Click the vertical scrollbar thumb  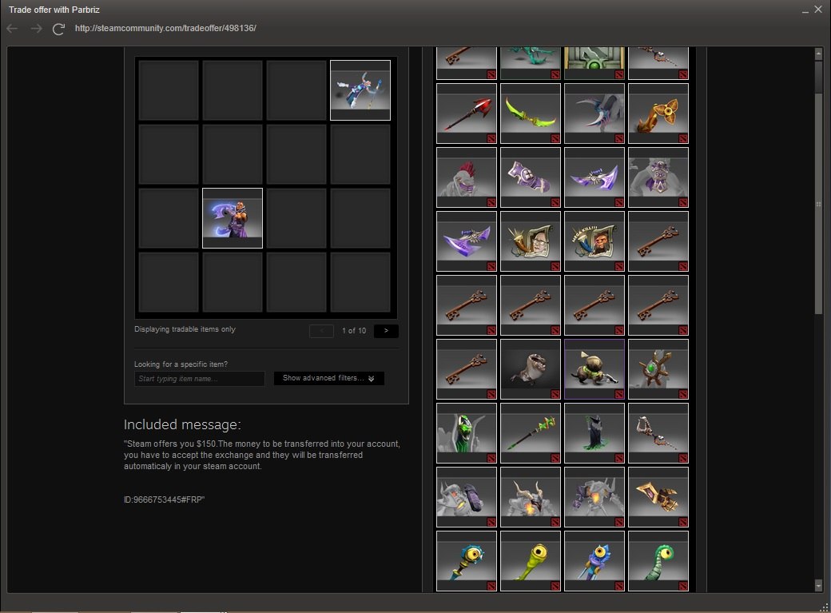[819, 204]
